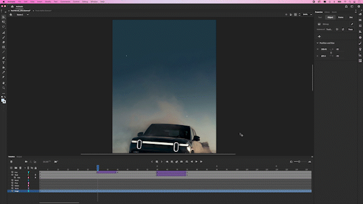Click the layer depth graph icon

pyautogui.click(x=35, y=161)
